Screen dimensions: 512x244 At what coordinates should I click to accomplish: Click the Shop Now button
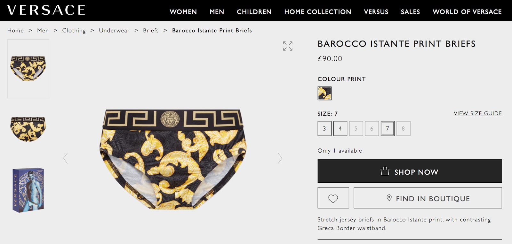click(410, 171)
